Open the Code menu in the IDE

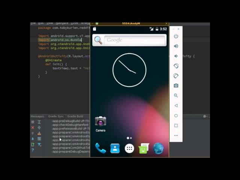(74, 23)
